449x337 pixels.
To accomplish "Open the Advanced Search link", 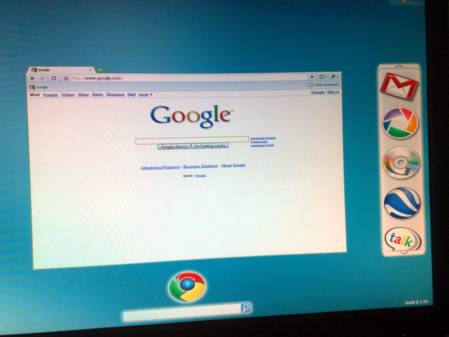I will (x=263, y=138).
